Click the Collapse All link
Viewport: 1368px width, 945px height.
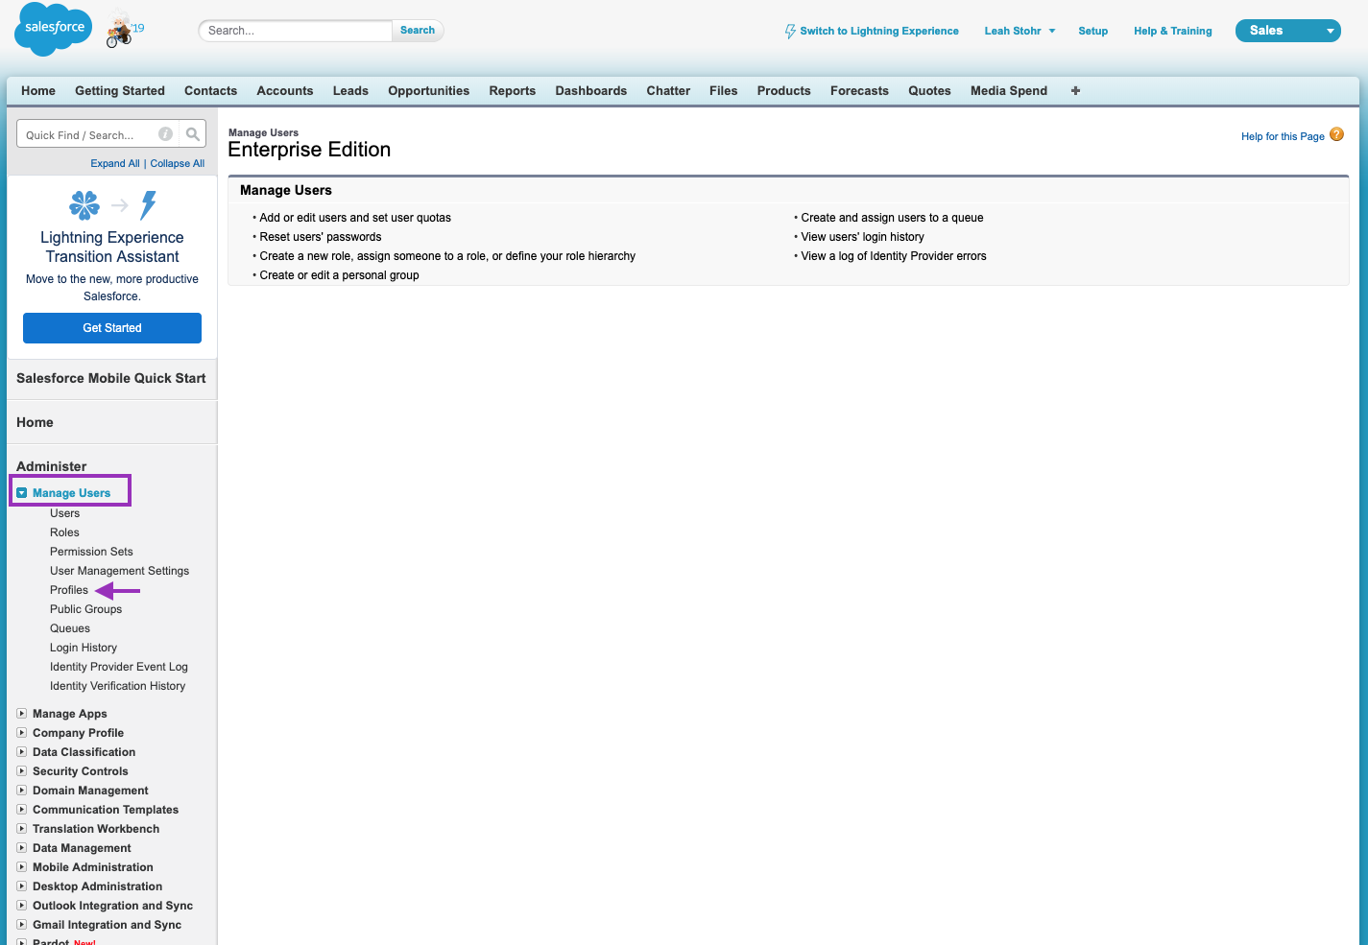point(178,163)
